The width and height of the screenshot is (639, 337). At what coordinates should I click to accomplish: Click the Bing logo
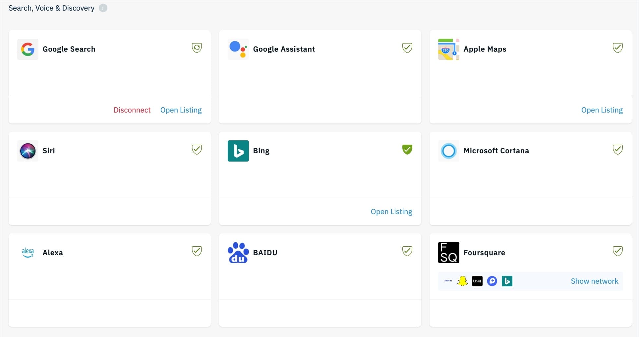(238, 151)
